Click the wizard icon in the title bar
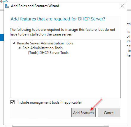Image resolution: width=131 pixels, height=127 pixels. coord(7,6)
